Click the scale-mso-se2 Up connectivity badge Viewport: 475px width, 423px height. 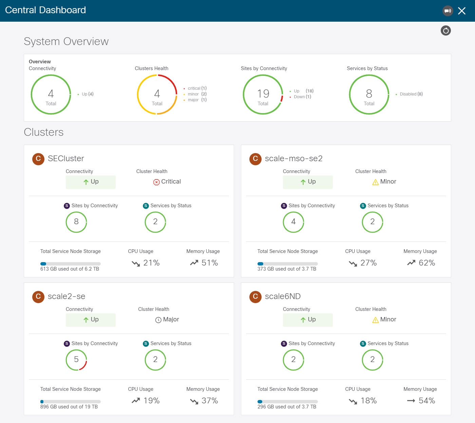tap(308, 182)
